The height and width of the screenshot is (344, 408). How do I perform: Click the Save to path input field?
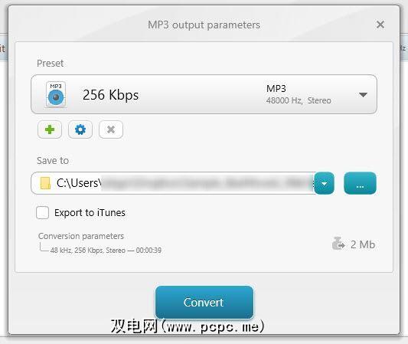pyautogui.click(x=173, y=183)
